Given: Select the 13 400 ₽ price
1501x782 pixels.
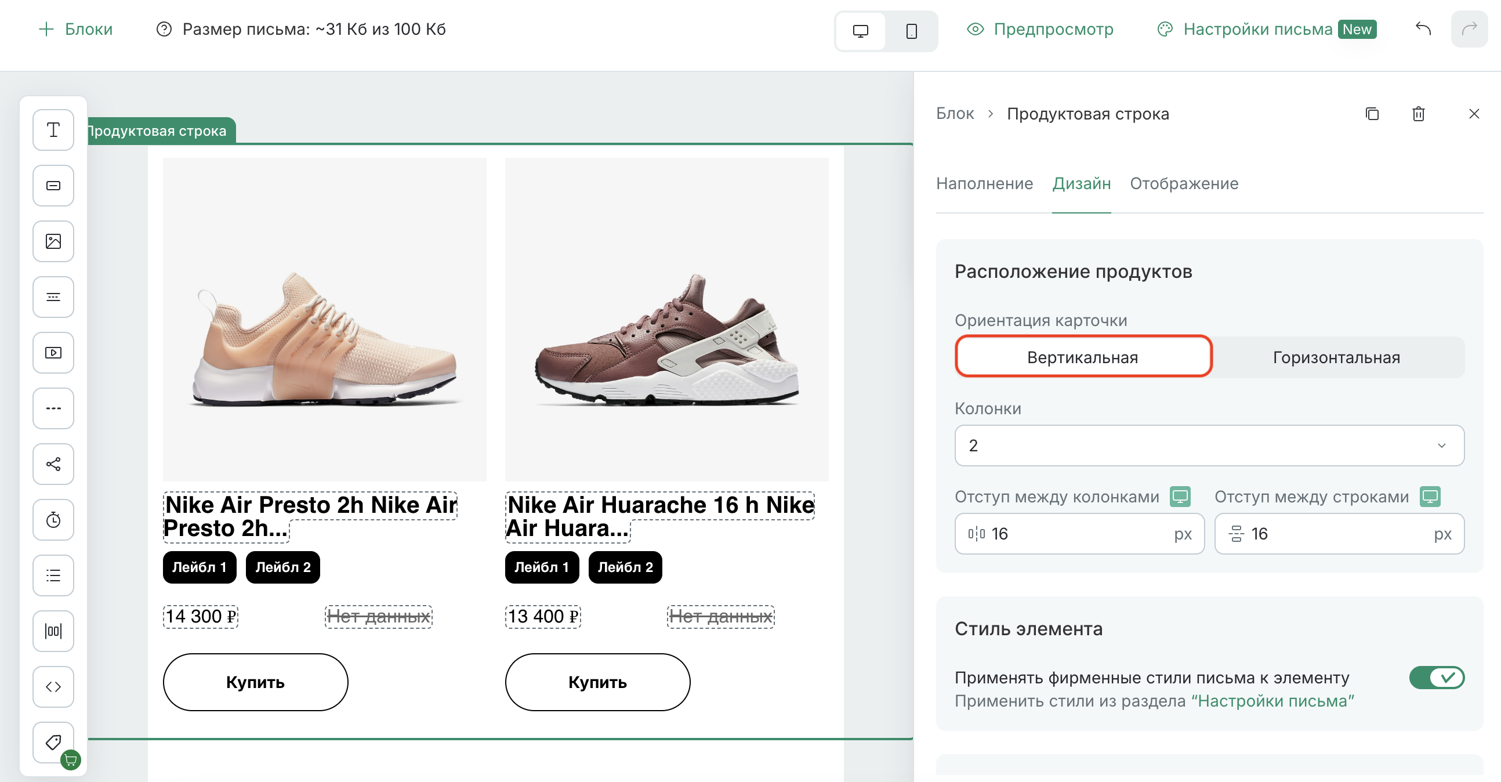Looking at the screenshot, I should [543, 617].
